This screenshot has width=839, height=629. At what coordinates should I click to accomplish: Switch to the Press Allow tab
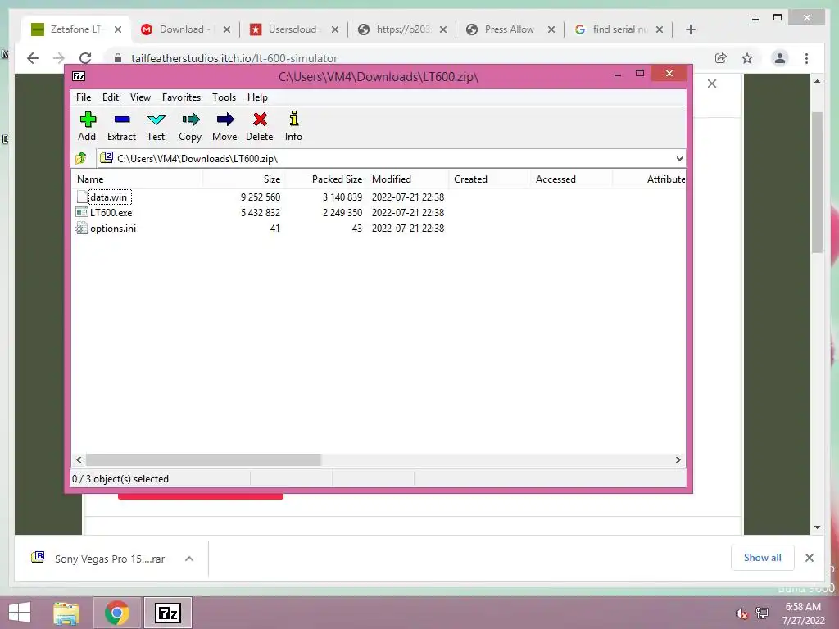point(508,29)
